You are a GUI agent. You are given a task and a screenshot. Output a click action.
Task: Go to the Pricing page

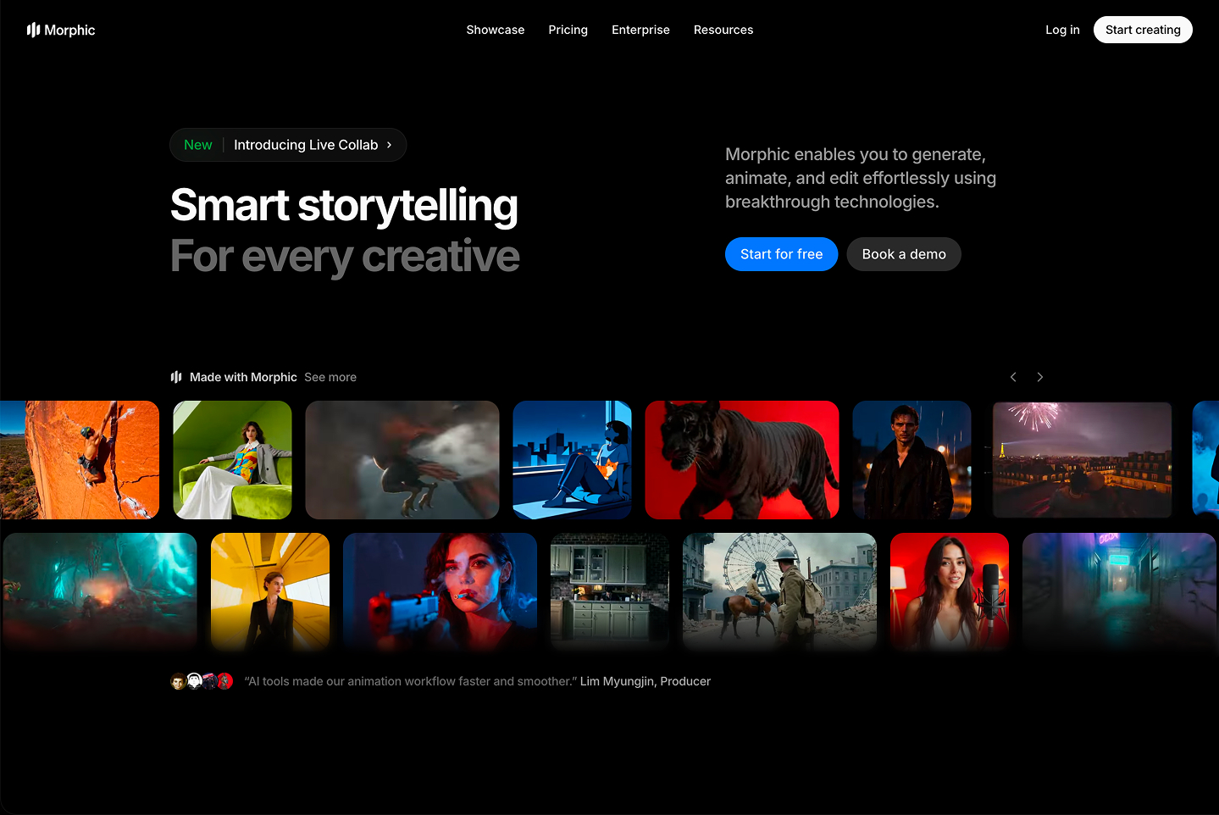pos(568,30)
